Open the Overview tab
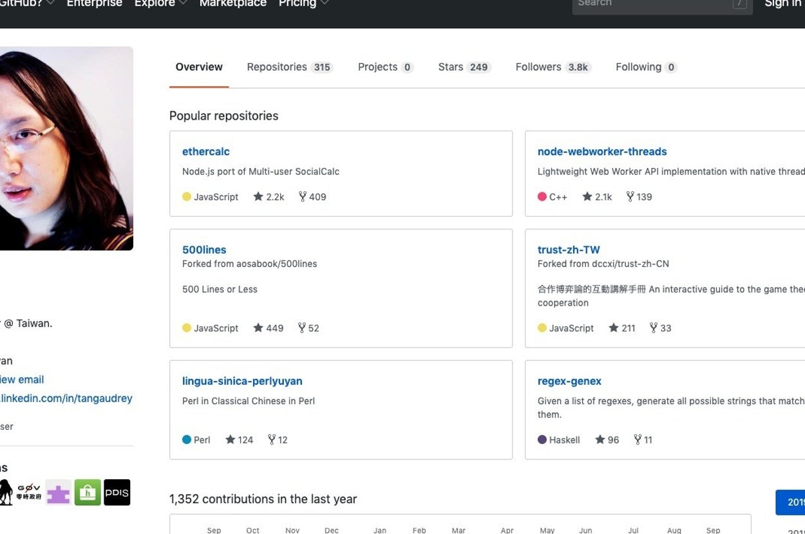This screenshot has width=805, height=534. (199, 67)
